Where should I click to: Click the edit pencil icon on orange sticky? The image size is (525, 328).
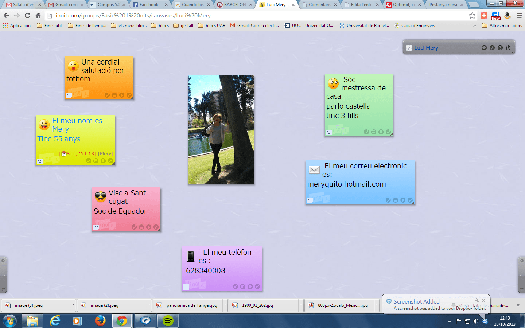[x=107, y=95]
